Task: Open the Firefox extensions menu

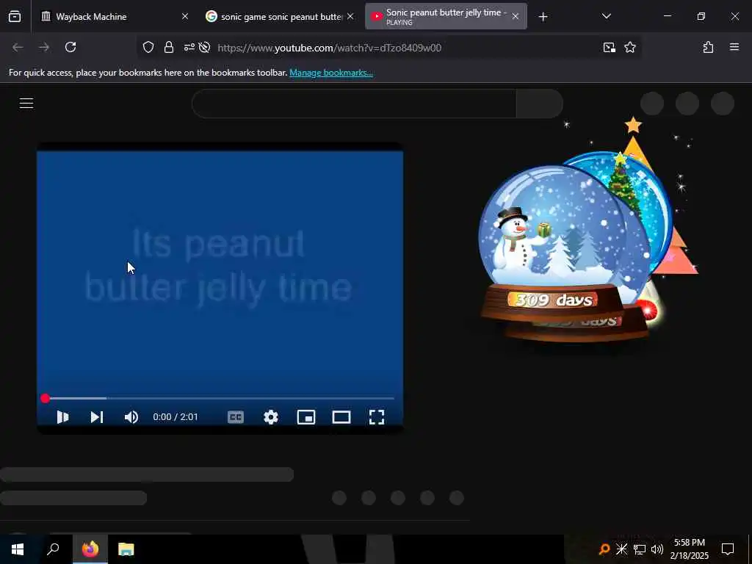Action: [709, 47]
